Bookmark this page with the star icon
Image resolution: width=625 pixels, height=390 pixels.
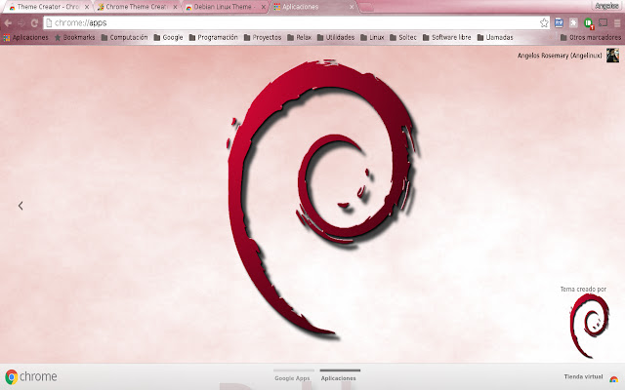pos(544,23)
